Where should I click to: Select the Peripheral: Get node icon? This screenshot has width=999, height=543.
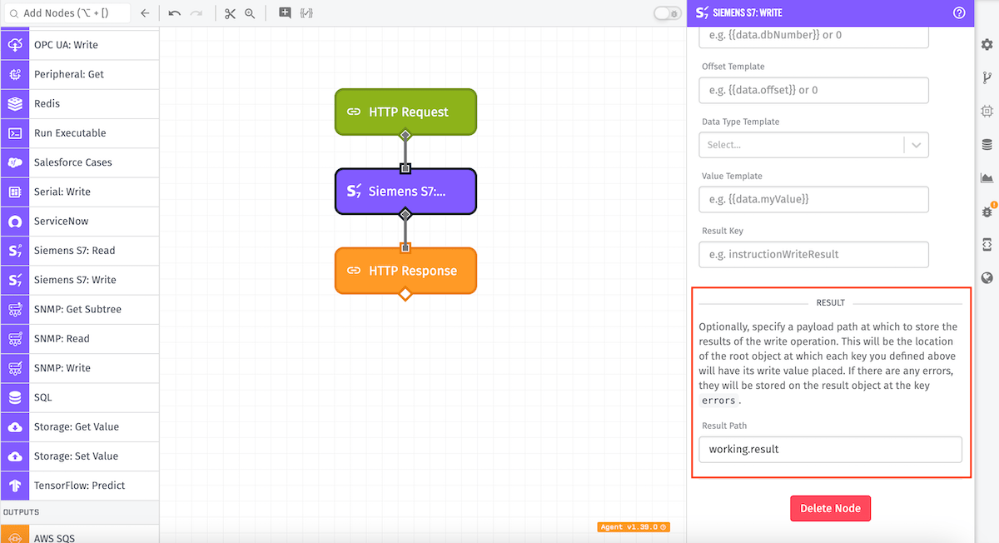[x=15, y=74]
